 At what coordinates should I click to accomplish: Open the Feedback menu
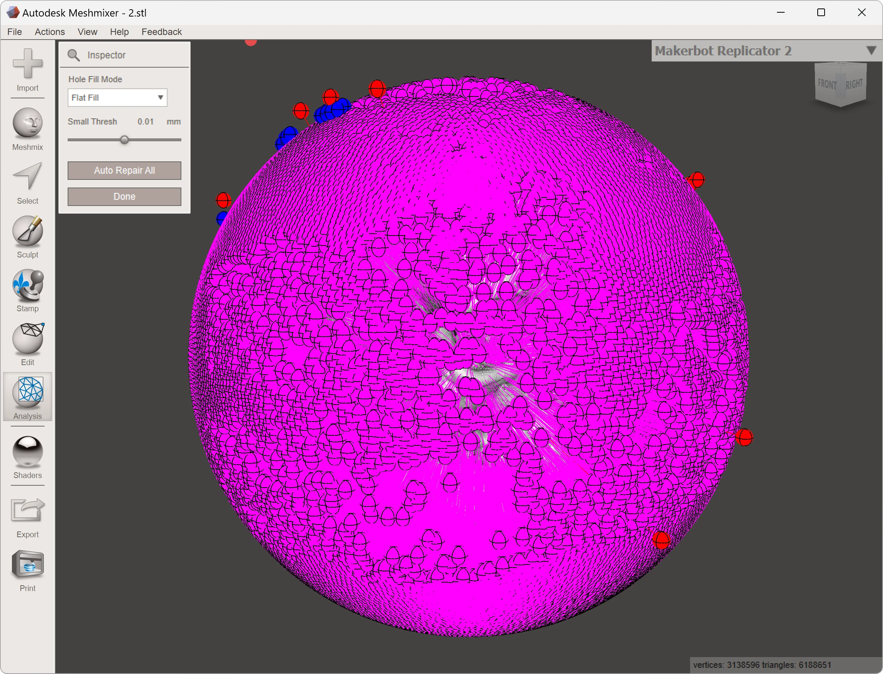161,32
